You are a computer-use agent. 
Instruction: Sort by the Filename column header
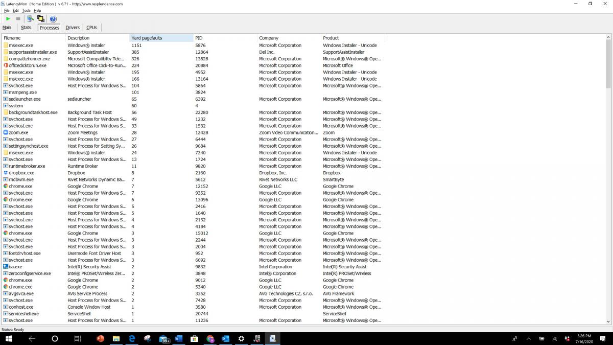pos(34,38)
